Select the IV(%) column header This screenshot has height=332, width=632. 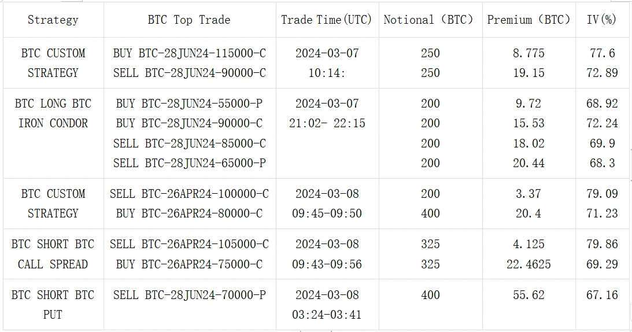601,20
